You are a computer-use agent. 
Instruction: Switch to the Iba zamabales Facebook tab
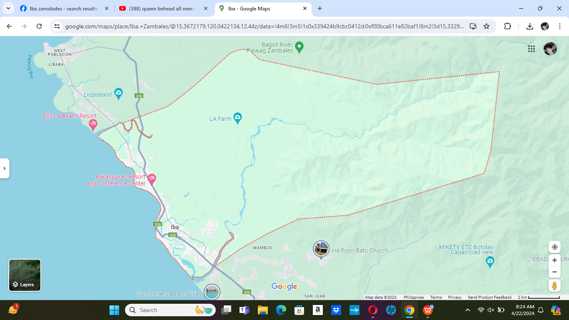[x=62, y=8]
